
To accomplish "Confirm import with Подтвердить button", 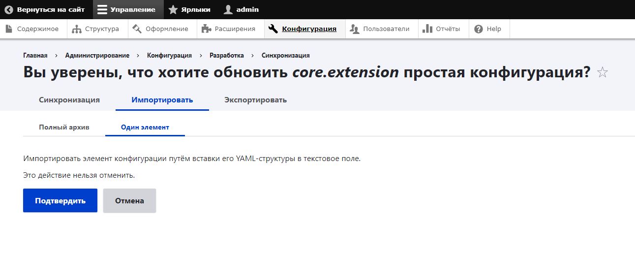I will pos(60,200).
